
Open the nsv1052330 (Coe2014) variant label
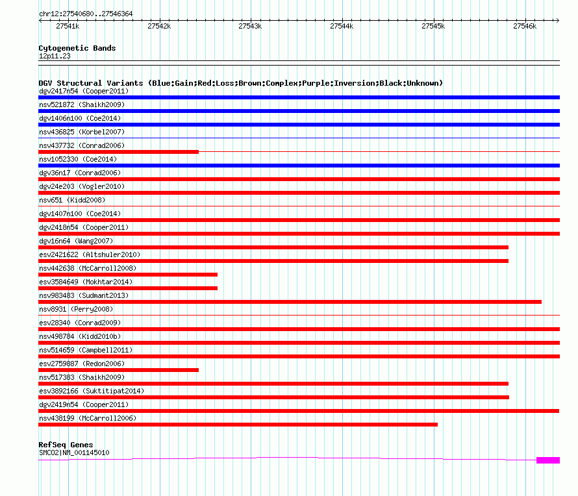(78, 159)
